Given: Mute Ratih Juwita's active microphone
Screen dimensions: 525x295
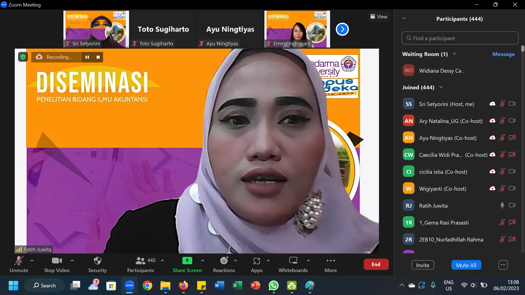Looking at the screenshot, I should pyautogui.click(x=502, y=205).
